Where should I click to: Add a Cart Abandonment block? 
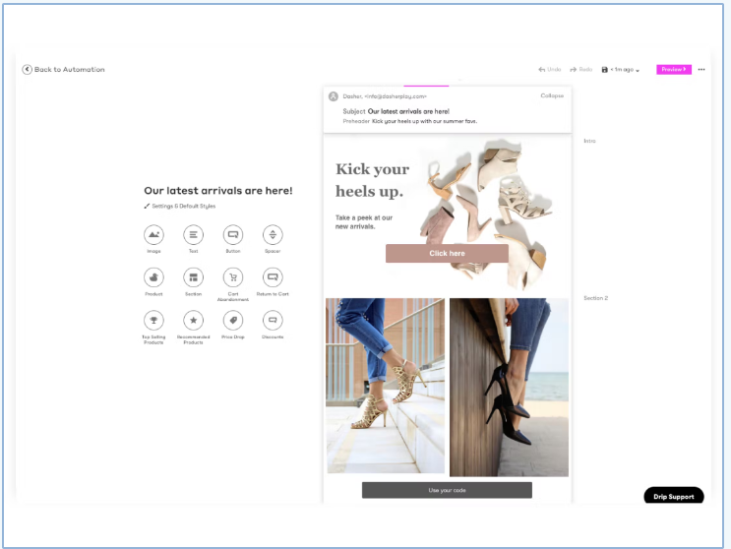[232, 277]
